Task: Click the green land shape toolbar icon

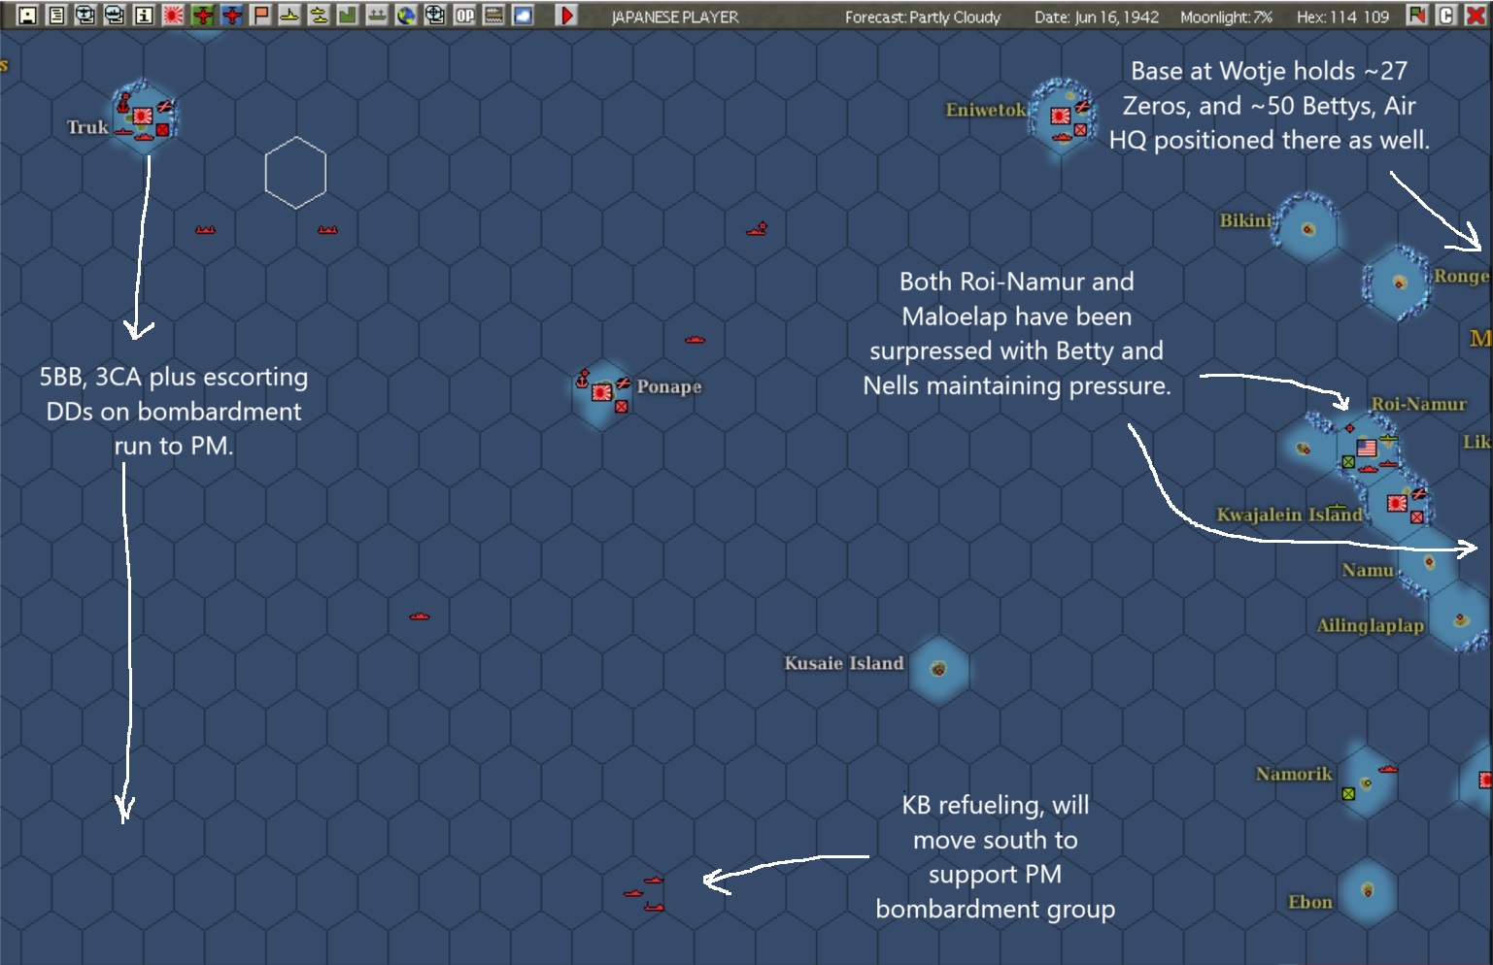Action: click(349, 16)
